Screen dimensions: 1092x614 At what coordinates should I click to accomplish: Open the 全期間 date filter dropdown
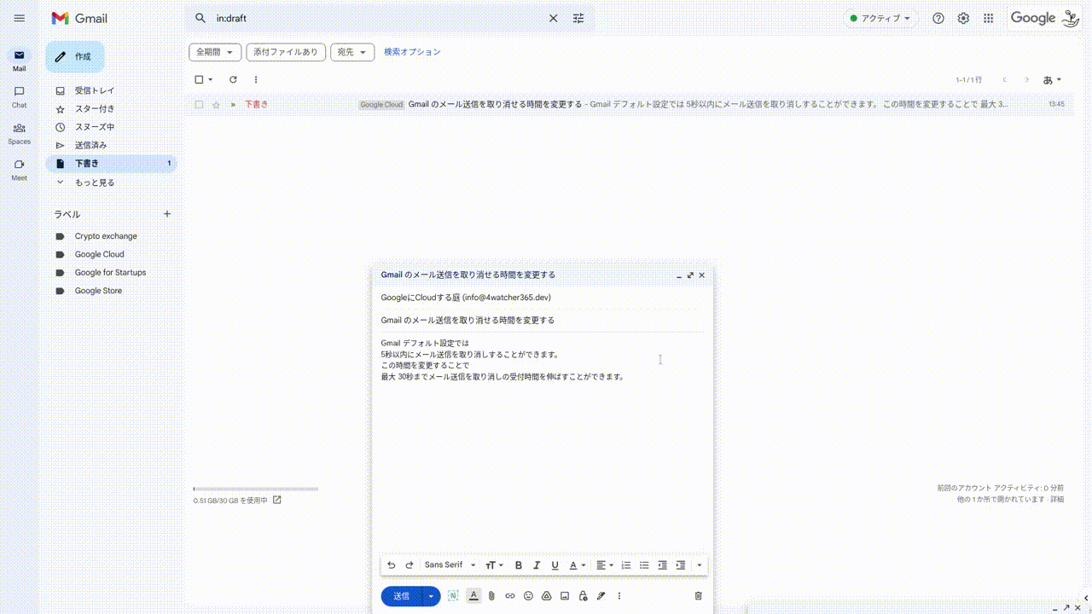click(x=215, y=52)
